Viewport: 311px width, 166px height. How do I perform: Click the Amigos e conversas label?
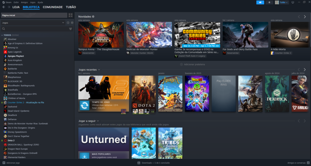[x=296, y=163]
